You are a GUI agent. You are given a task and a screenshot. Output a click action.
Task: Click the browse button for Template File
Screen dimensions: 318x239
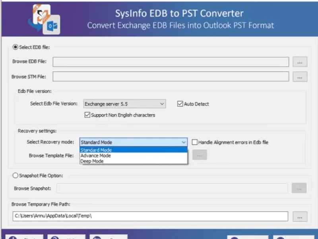click(200, 155)
